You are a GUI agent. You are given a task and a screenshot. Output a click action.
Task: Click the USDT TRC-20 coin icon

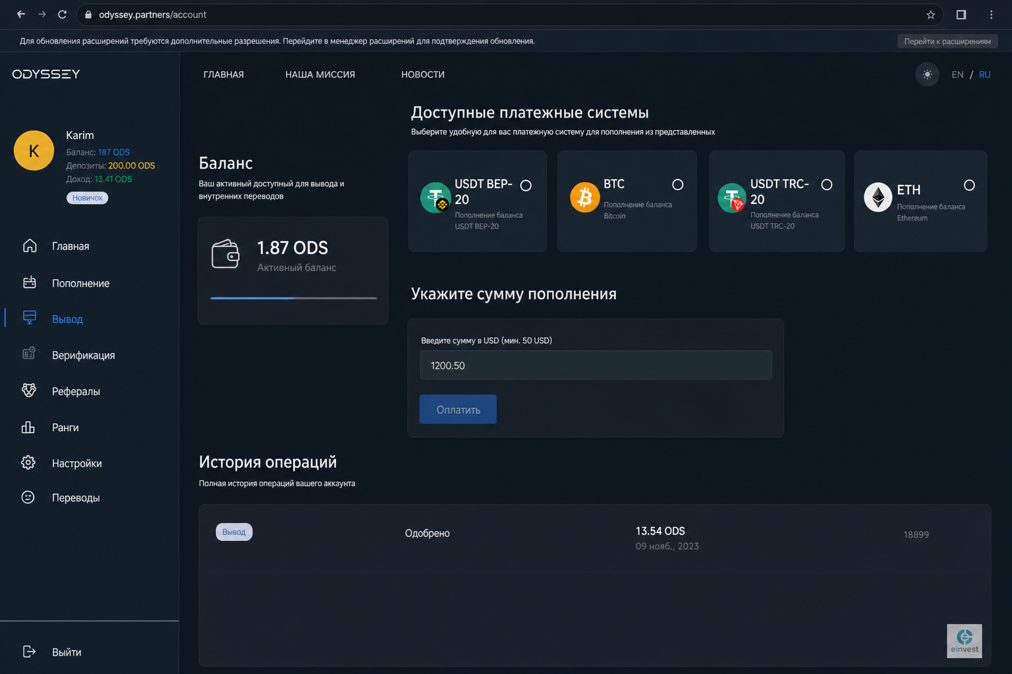coord(732,197)
